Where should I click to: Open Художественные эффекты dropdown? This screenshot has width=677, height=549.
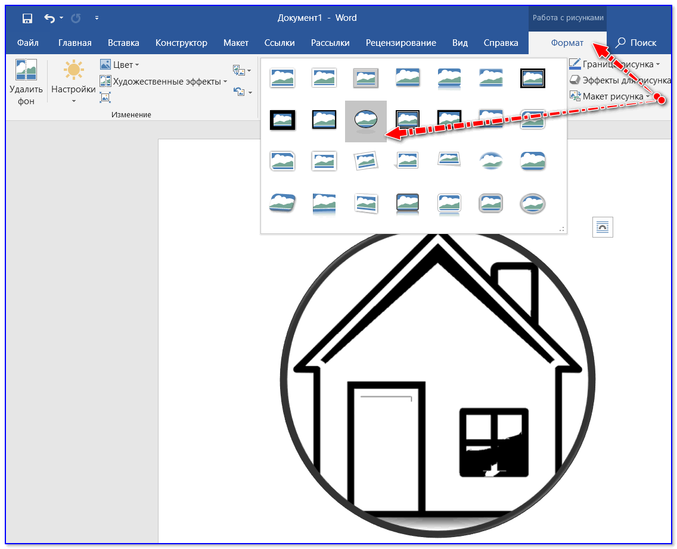(x=164, y=81)
